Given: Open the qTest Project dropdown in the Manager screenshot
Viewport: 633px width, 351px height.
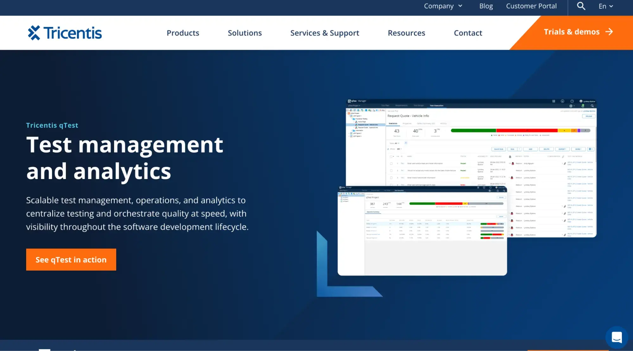Looking at the screenshot, I should tap(354, 105).
